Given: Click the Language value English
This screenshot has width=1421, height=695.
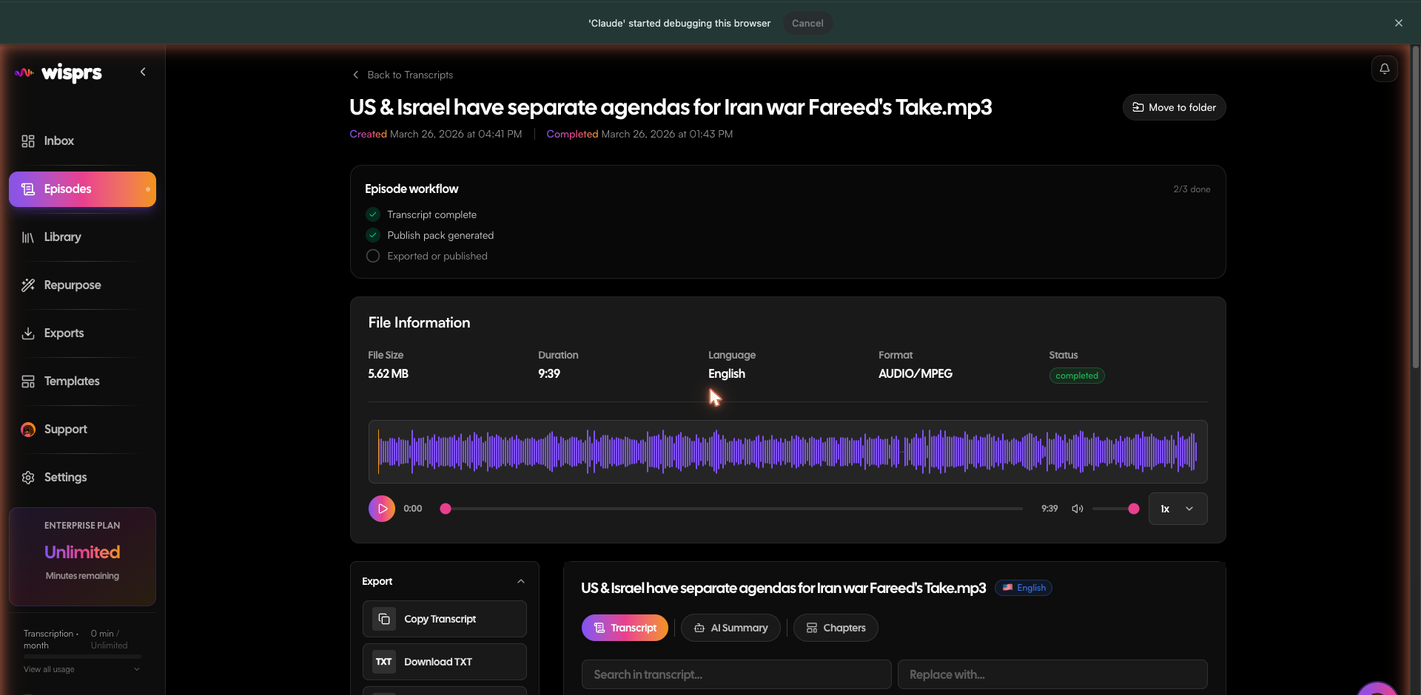Looking at the screenshot, I should (726, 374).
